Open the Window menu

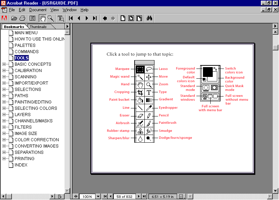point(69,10)
